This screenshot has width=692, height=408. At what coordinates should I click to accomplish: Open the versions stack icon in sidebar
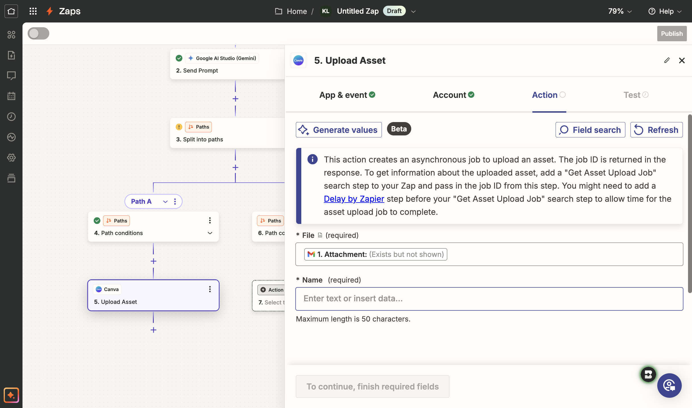pos(11,178)
